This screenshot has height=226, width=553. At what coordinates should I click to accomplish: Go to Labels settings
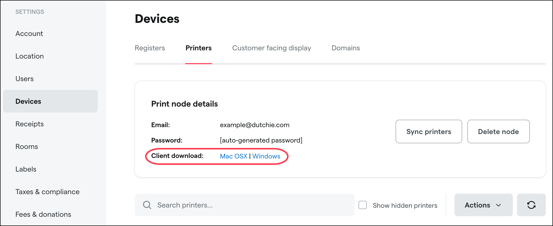tap(26, 169)
